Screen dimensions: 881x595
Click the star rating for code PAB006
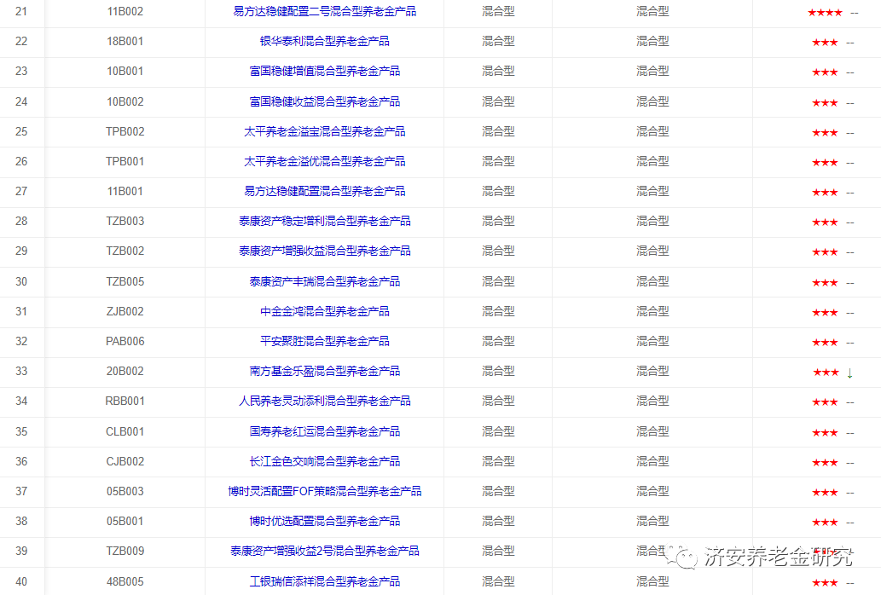(x=825, y=342)
